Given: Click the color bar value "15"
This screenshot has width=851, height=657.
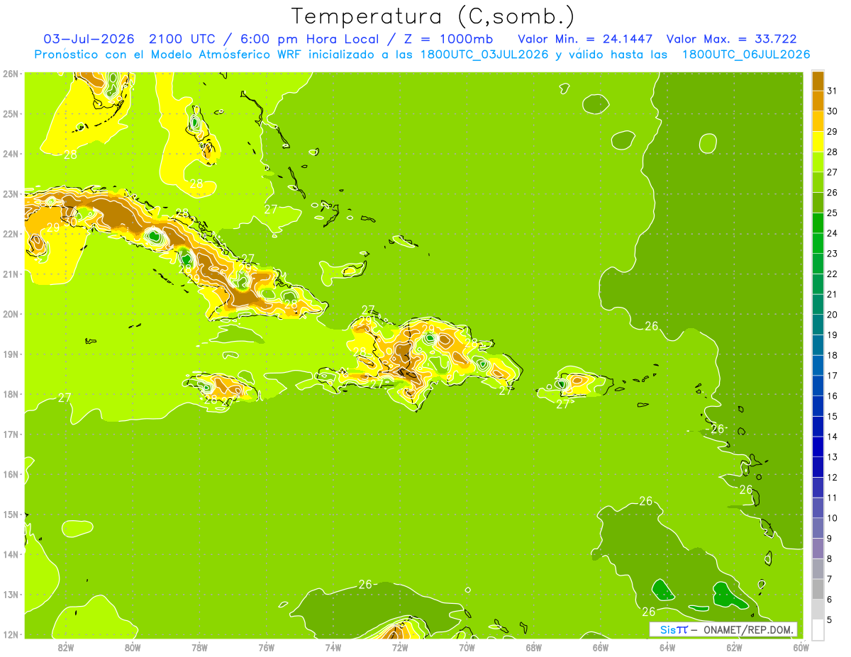Looking at the screenshot, I should [832, 416].
